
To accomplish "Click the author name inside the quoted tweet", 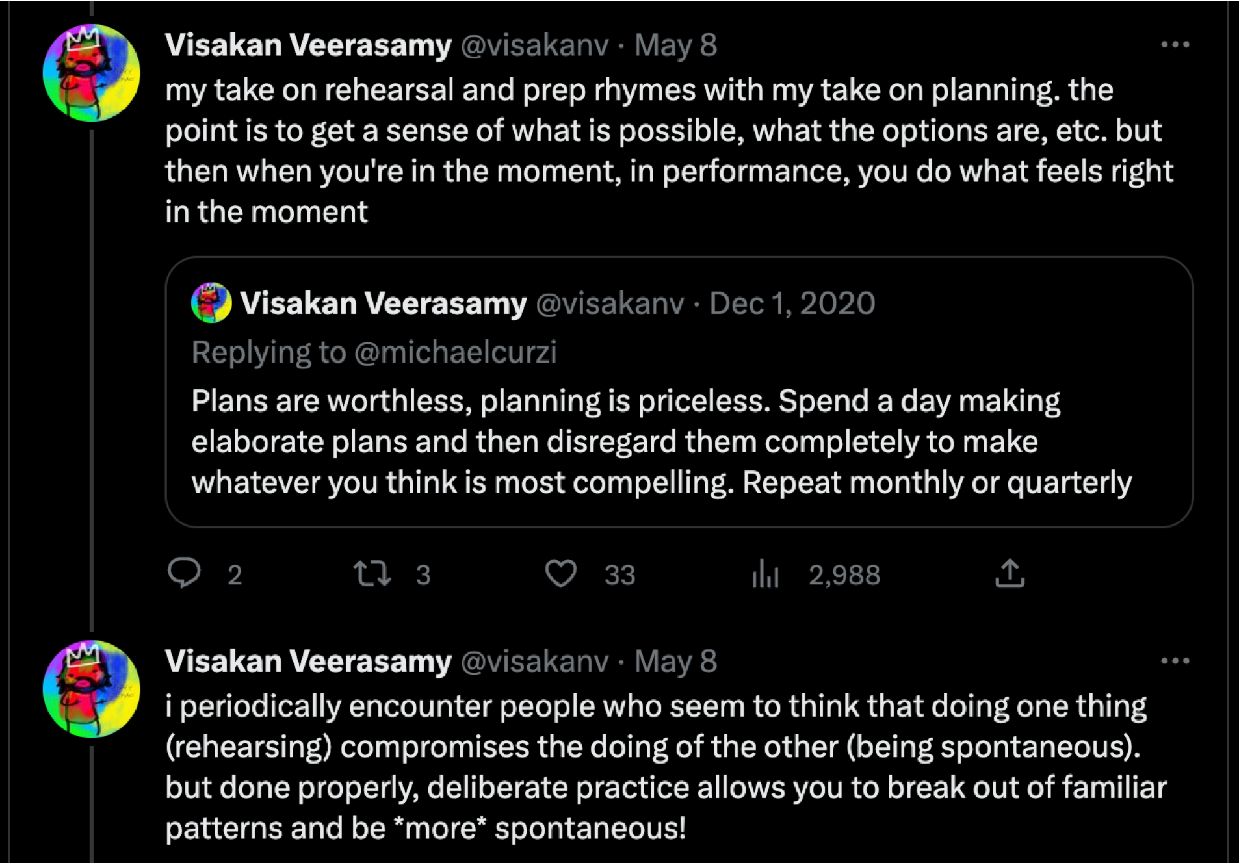I will pos(383,303).
